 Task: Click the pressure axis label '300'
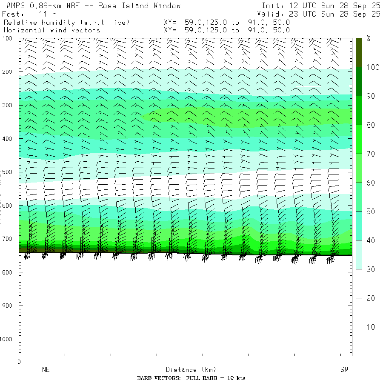click(x=7, y=105)
